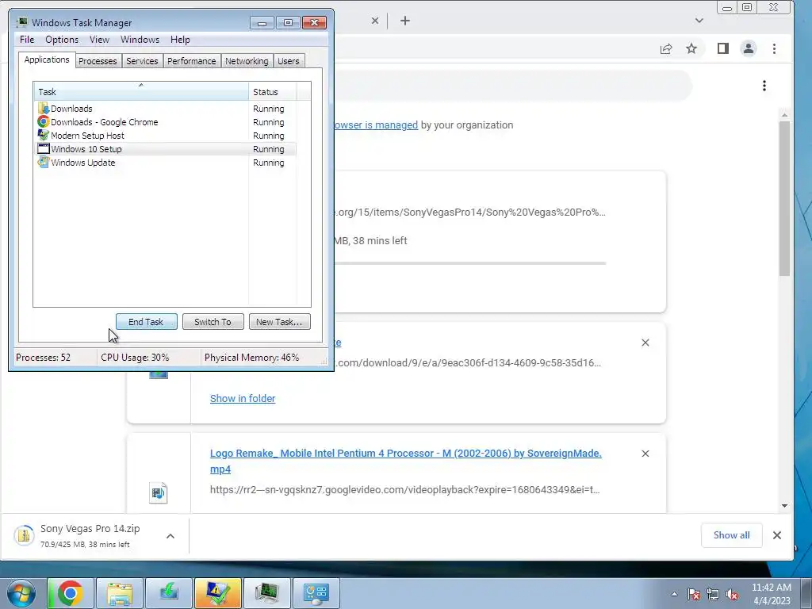
Task: Click the Windows 10 Setup taskbar icon
Action: click(x=169, y=593)
